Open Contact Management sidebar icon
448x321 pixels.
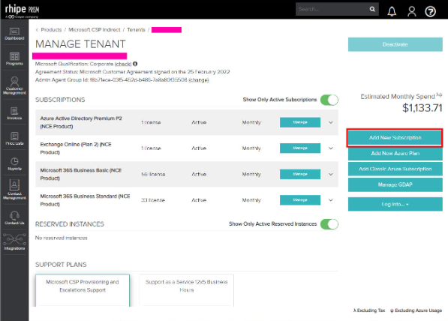[x=14, y=189]
